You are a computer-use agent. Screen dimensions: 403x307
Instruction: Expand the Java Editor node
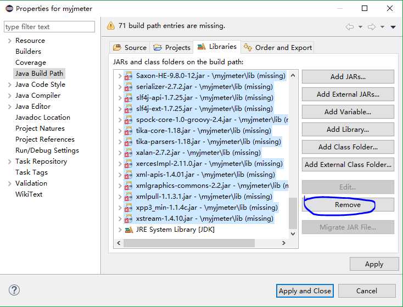coord(9,107)
